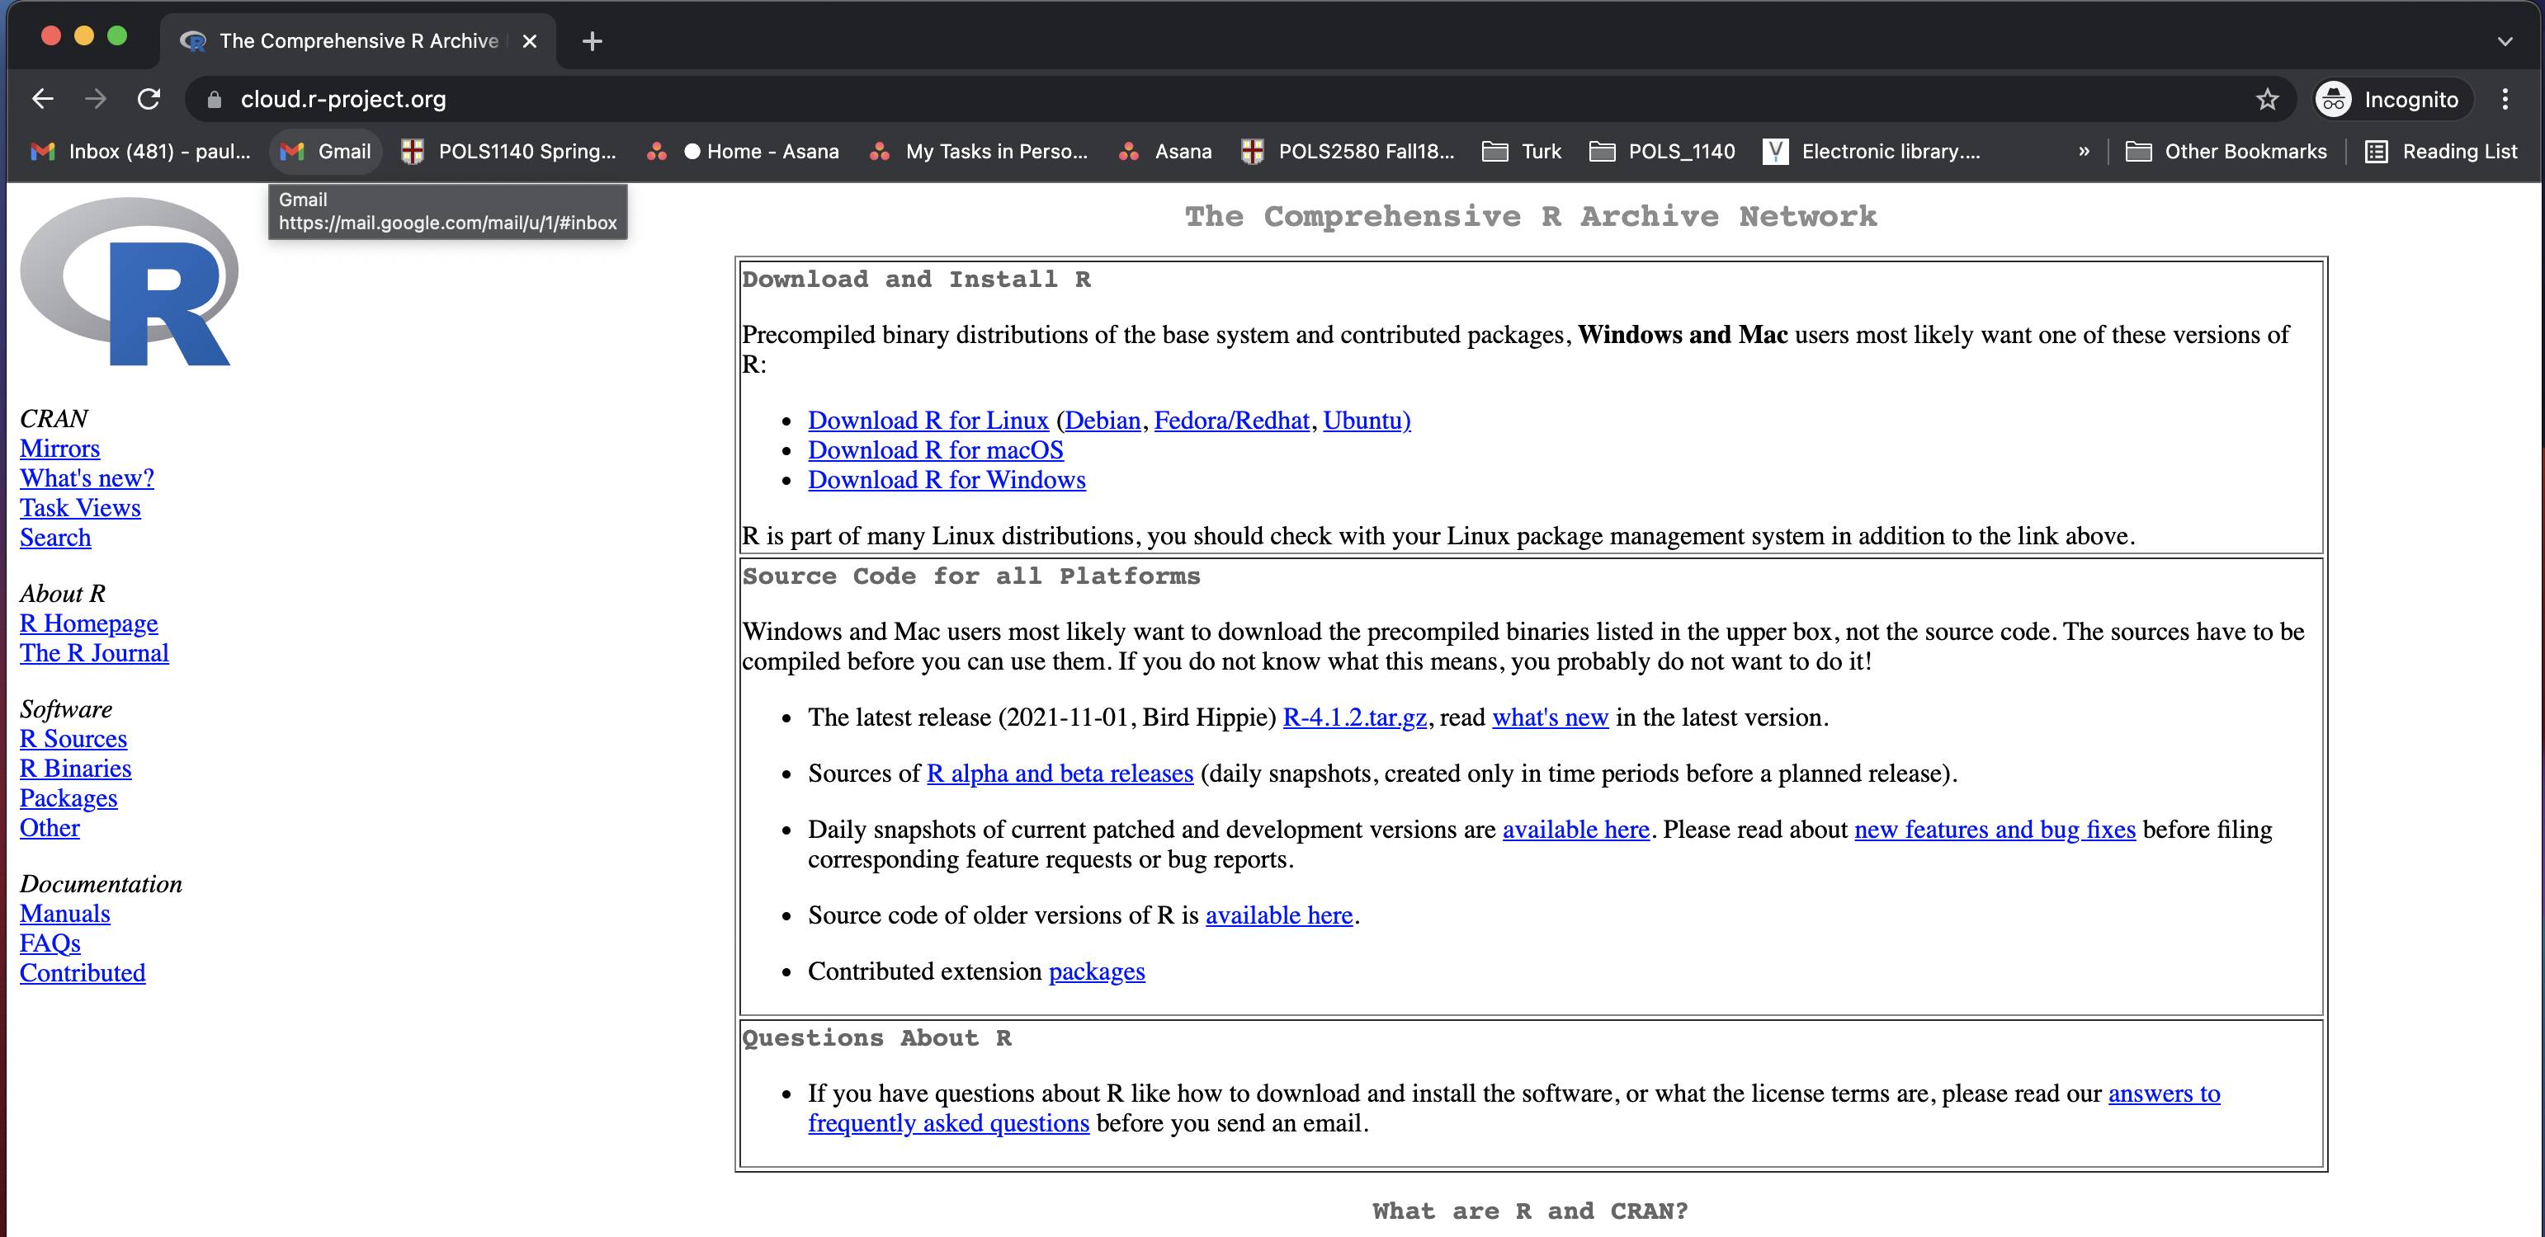Click the R logo image
The width and height of the screenshot is (2545, 1237).
[129, 281]
